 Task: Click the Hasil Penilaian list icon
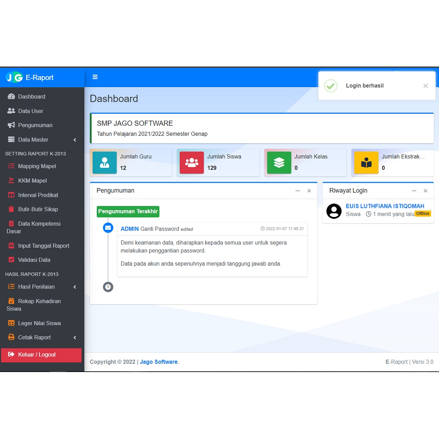pyautogui.click(x=11, y=286)
